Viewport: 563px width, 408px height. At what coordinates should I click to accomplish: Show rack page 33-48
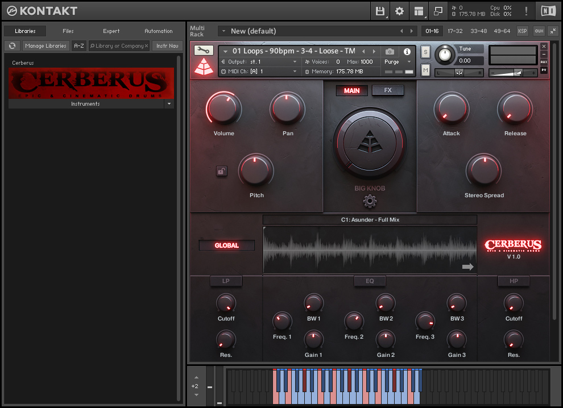[x=479, y=31]
